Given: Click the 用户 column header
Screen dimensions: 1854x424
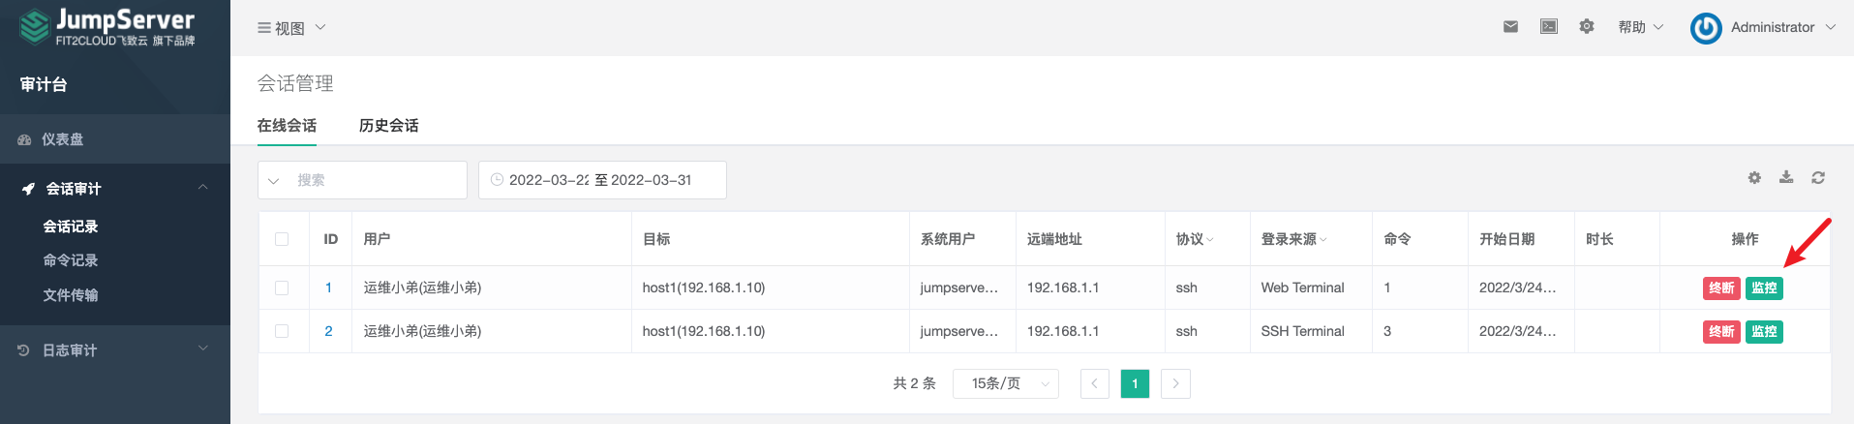Looking at the screenshot, I should 377,239.
